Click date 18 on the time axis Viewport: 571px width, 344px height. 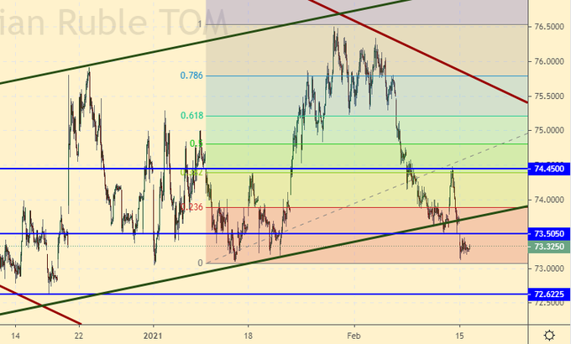click(x=248, y=334)
